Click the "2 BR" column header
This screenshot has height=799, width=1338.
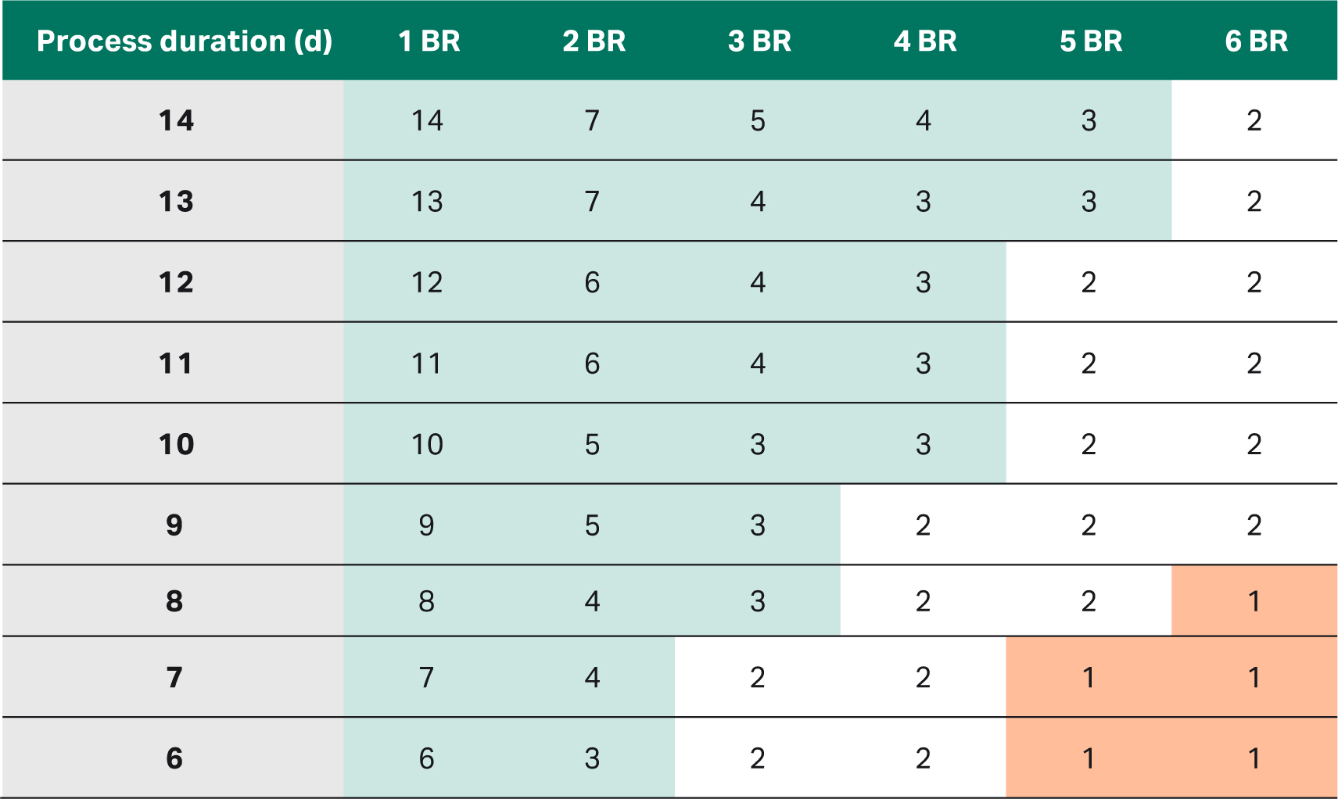pos(594,41)
